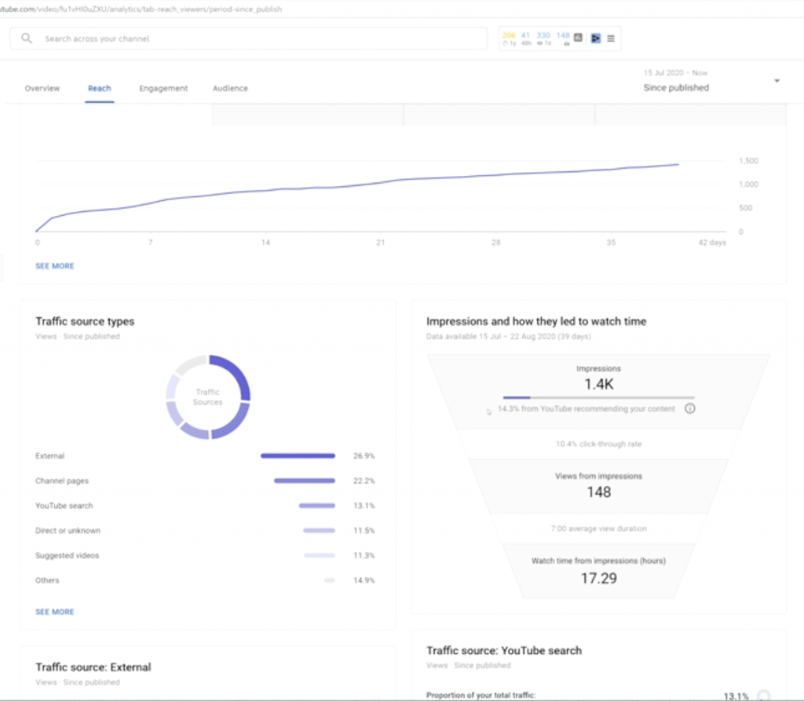Select the Channel pages traffic row

click(x=205, y=480)
